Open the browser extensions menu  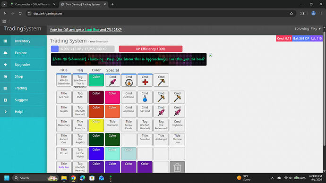[302, 14]
